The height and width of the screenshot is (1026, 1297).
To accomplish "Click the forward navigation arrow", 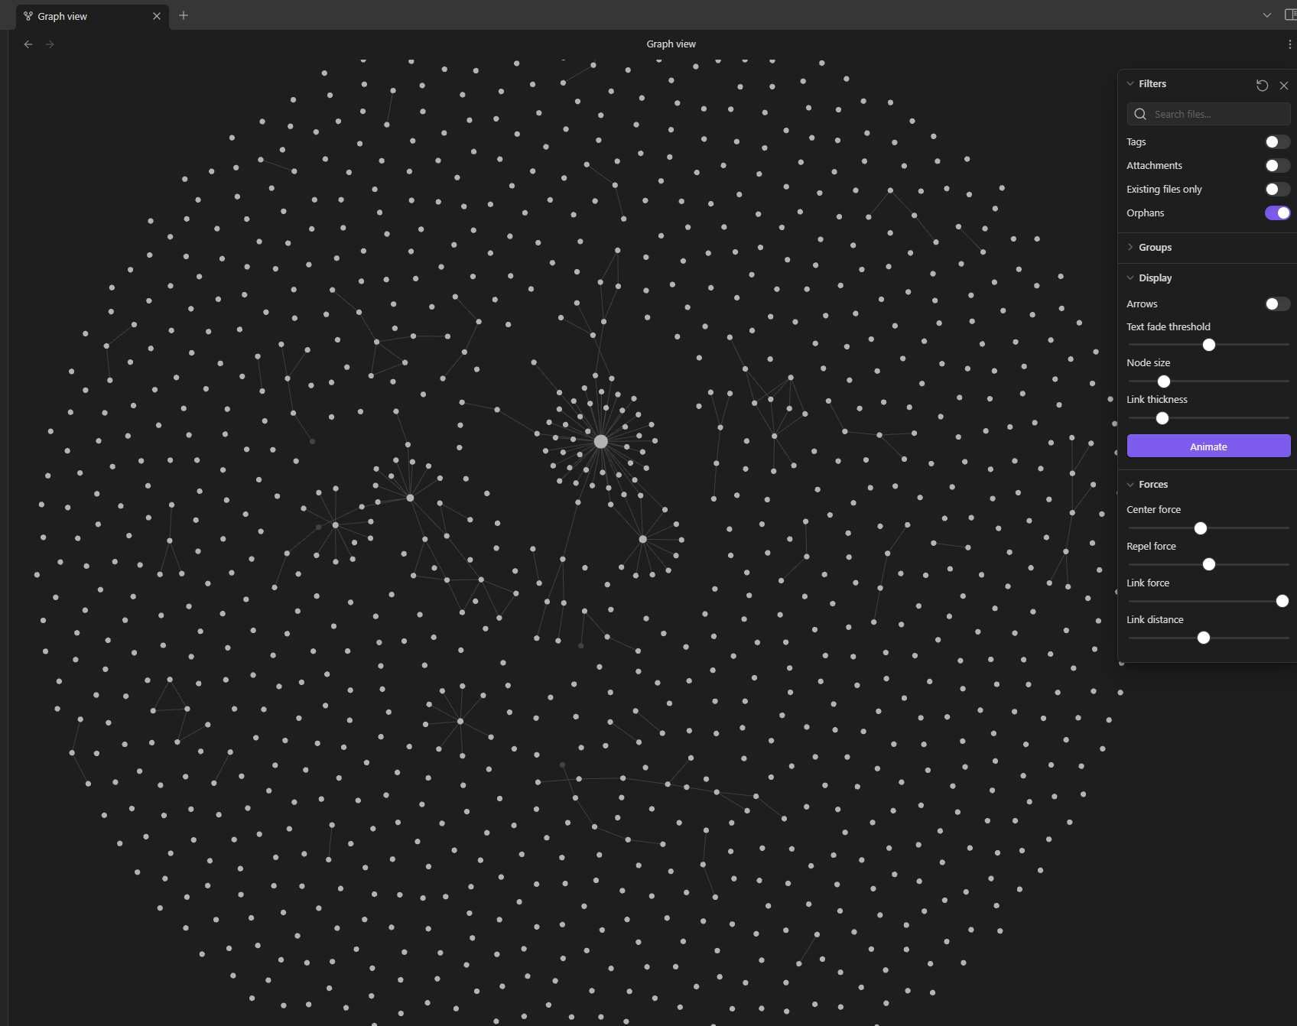I will click(x=50, y=44).
